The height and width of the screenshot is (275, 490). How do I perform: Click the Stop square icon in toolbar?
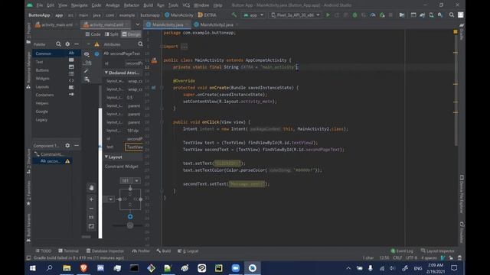[390, 15]
